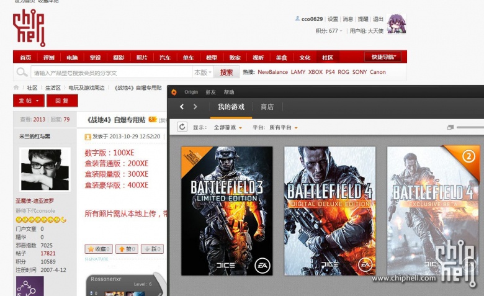Open the 社区 nav tab
This screenshot has width=484, height=296.
(x=328, y=58)
